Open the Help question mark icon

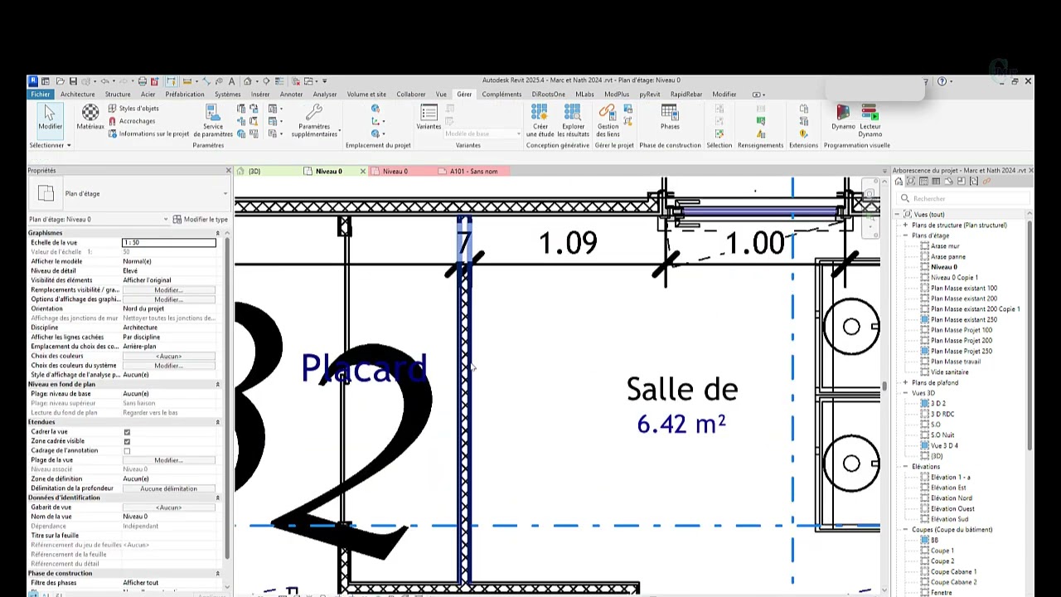pos(942,81)
